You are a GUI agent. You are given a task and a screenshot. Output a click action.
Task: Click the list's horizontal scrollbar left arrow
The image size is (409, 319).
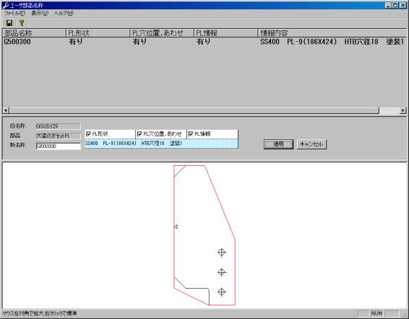(x=6, y=110)
